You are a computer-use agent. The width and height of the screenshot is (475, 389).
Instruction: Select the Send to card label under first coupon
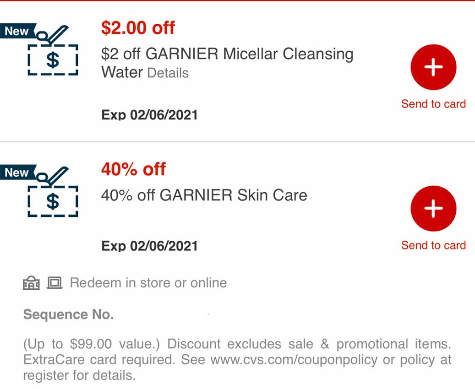(433, 104)
